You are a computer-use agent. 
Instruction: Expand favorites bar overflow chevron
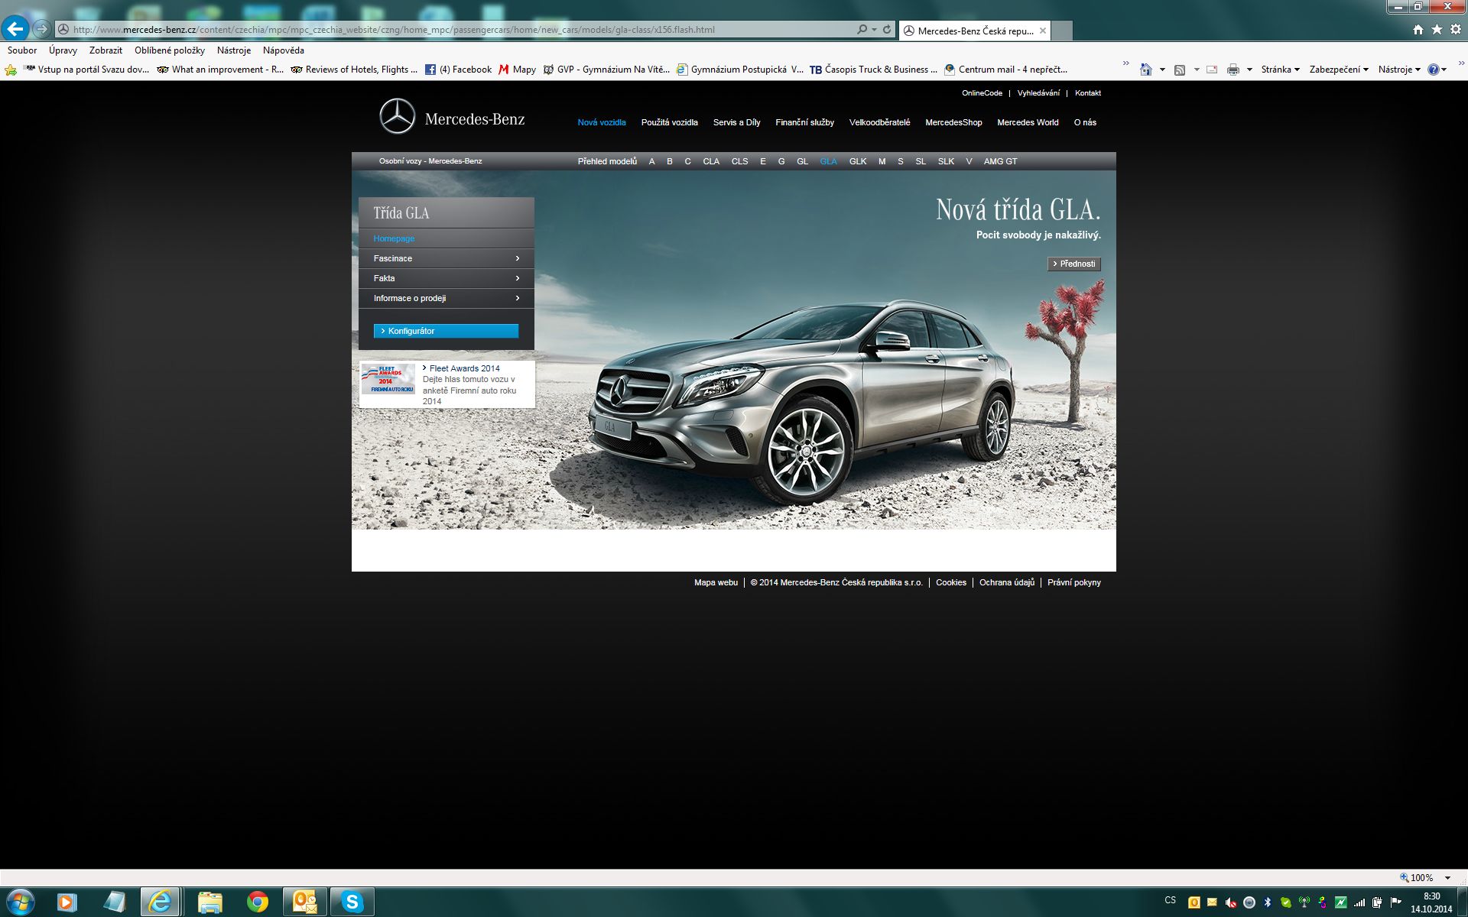click(1125, 63)
